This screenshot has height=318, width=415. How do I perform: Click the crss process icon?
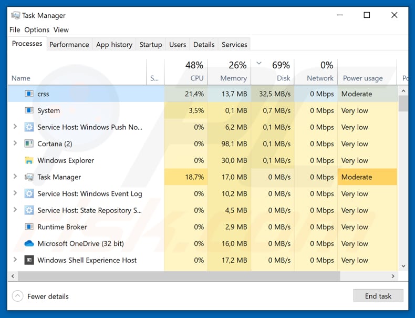coord(29,94)
